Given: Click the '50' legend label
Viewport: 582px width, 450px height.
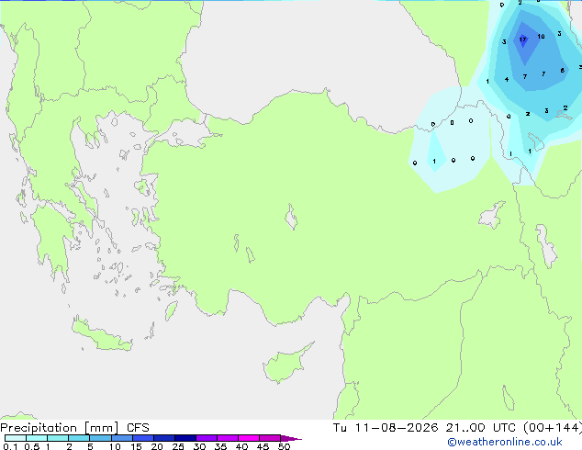Looking at the screenshot, I should tap(284, 446).
